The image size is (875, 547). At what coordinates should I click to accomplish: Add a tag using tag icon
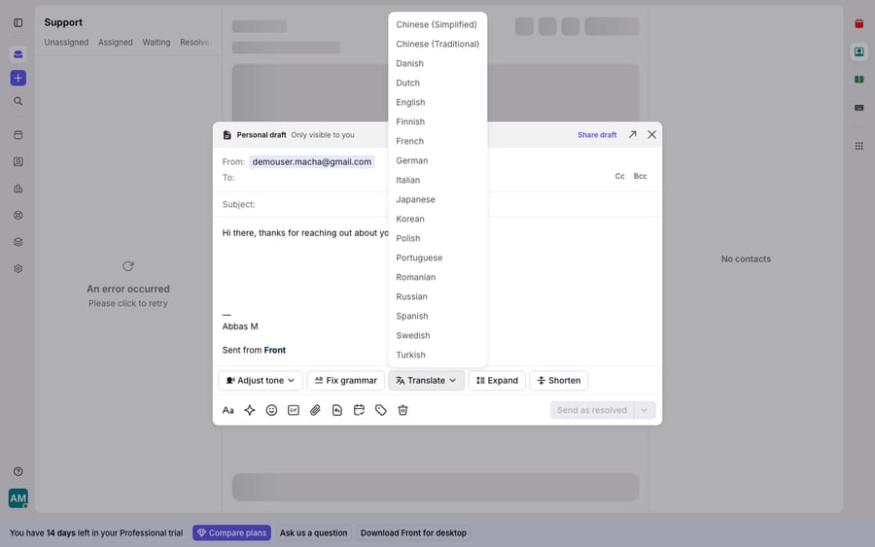click(380, 410)
